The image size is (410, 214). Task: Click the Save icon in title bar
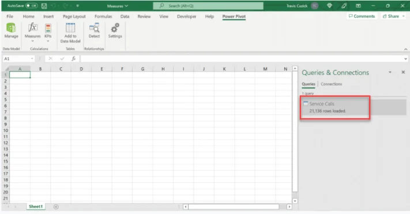[x=44, y=6]
